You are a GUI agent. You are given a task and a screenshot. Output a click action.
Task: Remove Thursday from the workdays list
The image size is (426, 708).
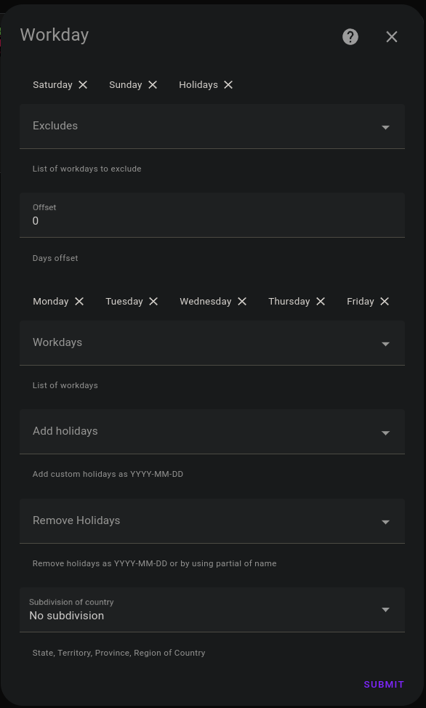point(320,301)
